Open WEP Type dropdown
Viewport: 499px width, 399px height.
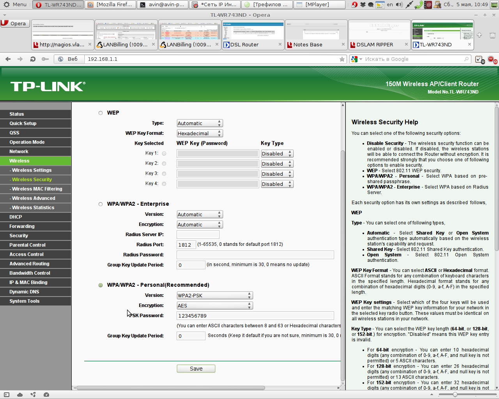click(200, 123)
